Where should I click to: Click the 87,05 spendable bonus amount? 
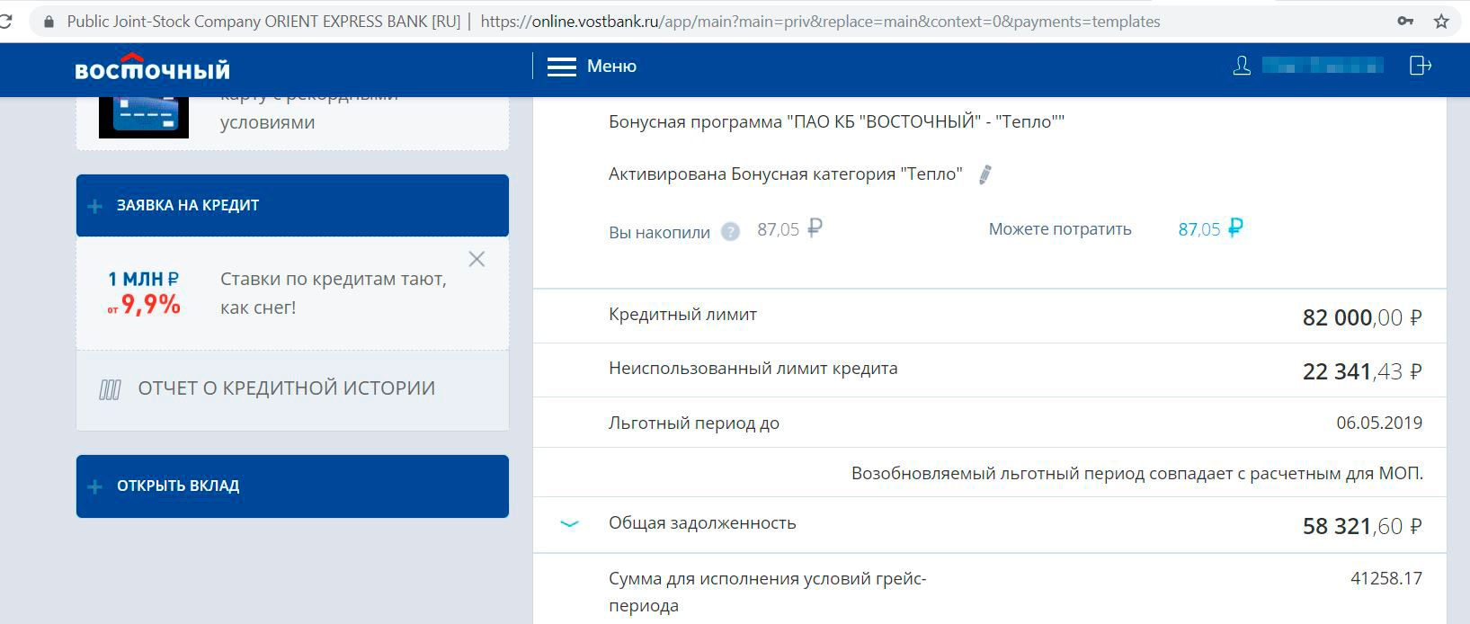pyautogui.click(x=1199, y=229)
